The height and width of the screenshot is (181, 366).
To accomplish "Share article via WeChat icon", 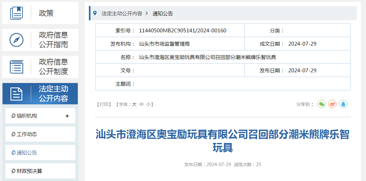I will pos(322,104).
